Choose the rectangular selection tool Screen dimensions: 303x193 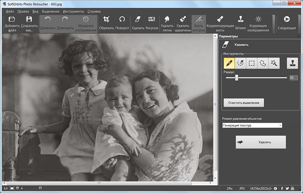252,63
